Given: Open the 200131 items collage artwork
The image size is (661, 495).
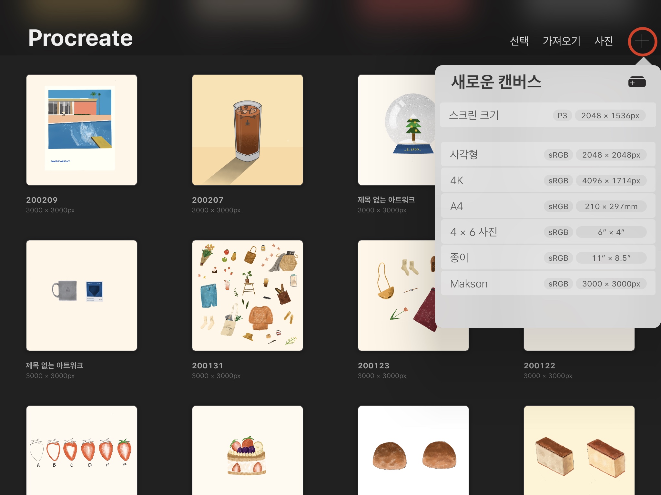Looking at the screenshot, I should 248,296.
